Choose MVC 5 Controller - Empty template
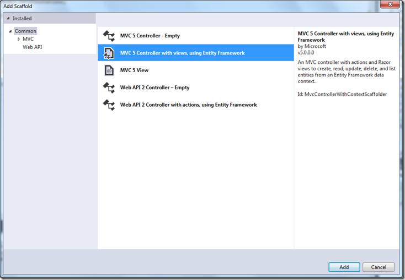The image size is (405, 280). click(196, 36)
